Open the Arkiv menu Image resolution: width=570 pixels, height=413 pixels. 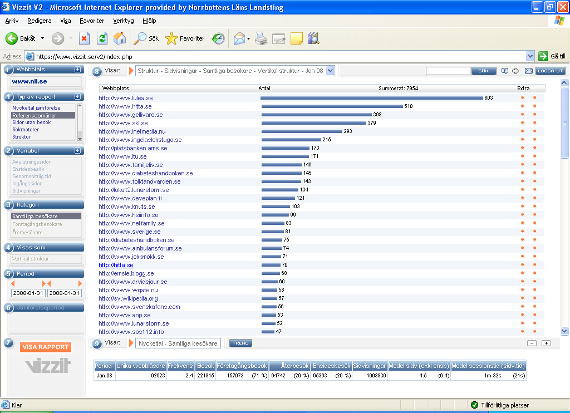click(x=12, y=21)
